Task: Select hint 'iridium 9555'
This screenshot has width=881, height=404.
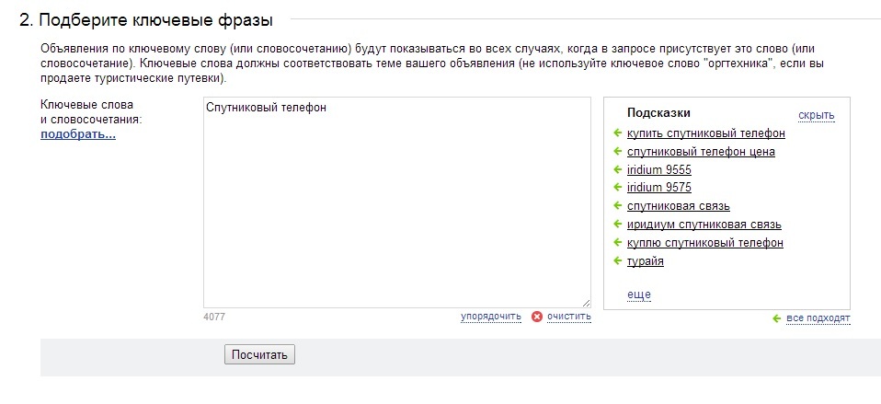Action: point(659,169)
